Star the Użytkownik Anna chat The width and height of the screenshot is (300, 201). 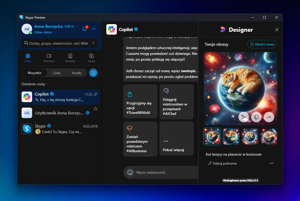(96, 108)
